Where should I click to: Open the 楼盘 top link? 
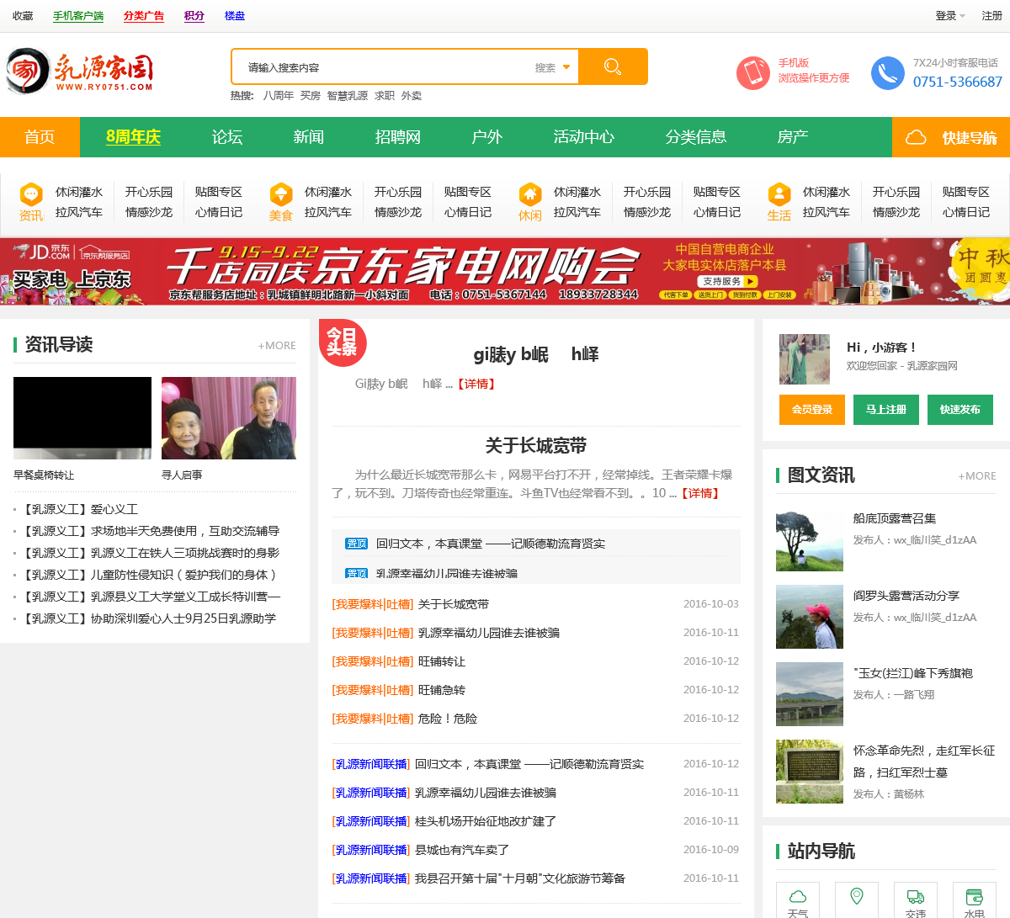(x=235, y=16)
